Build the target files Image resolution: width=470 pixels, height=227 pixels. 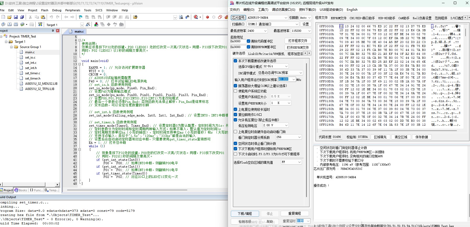(9, 24)
